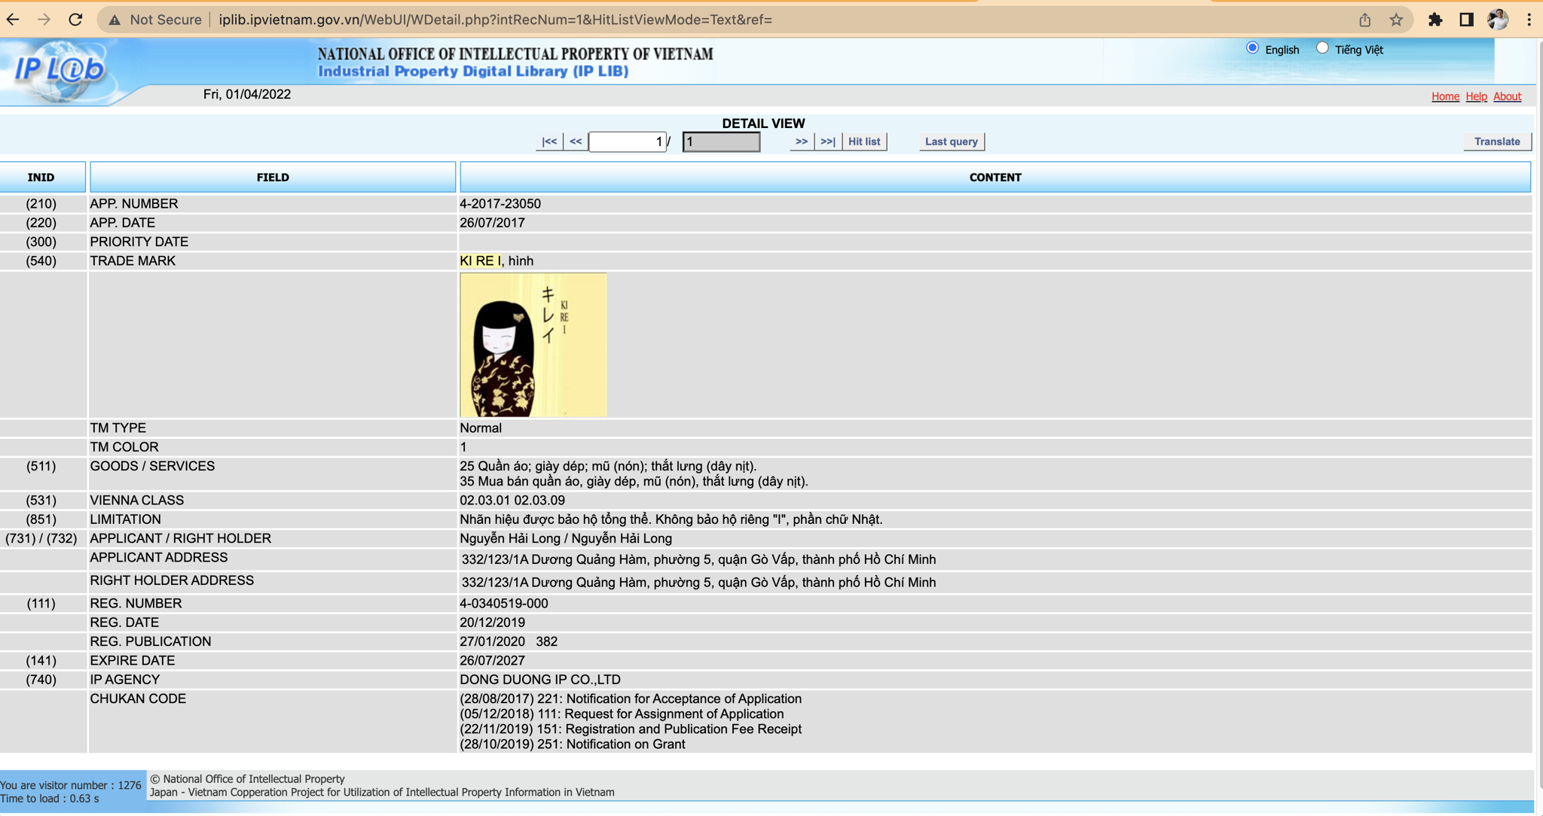Open the browser side panel icon
This screenshot has width=1543, height=816.
[x=1466, y=20]
